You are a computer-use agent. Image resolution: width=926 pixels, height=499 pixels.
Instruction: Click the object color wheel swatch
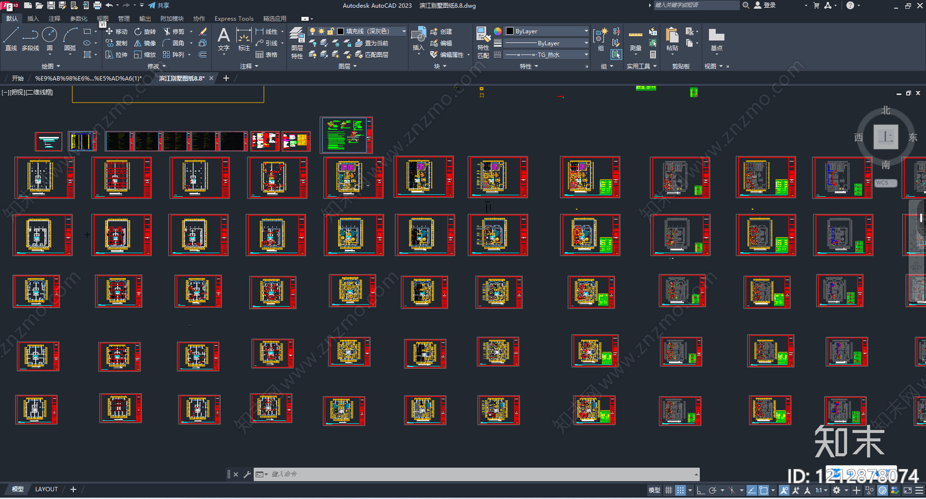pos(498,31)
